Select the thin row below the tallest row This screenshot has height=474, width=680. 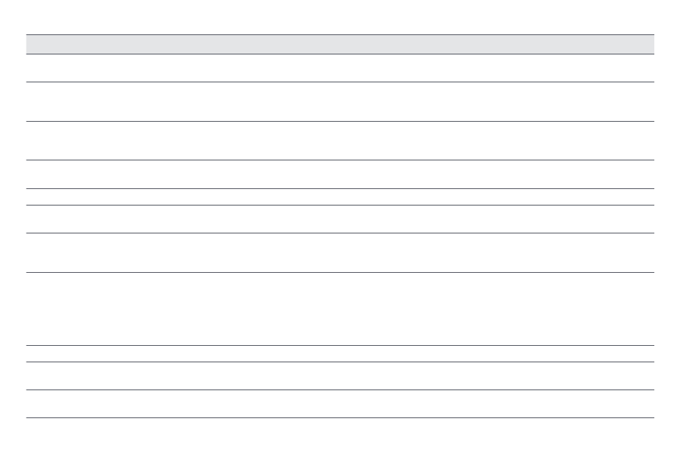click(340, 354)
